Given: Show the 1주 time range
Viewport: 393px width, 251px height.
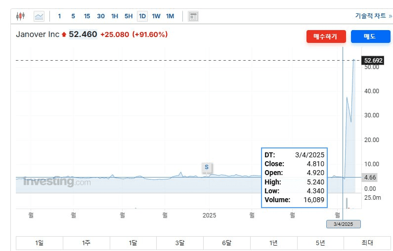Looking at the screenshot, I should pos(87,243).
